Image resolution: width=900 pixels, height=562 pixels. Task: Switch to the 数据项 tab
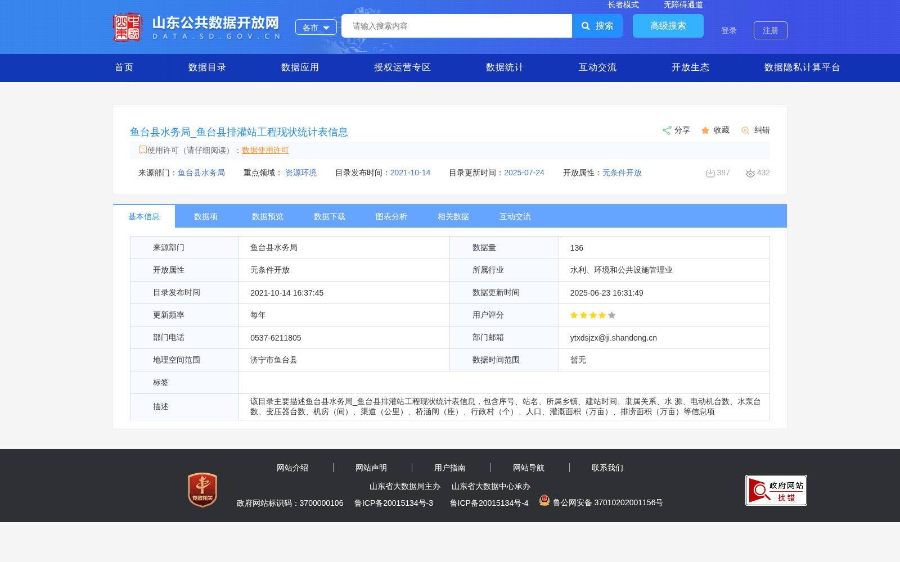206,216
